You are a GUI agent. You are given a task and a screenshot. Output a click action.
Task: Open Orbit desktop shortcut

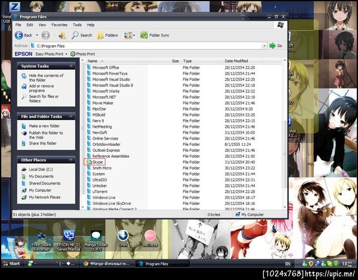coord(123,239)
